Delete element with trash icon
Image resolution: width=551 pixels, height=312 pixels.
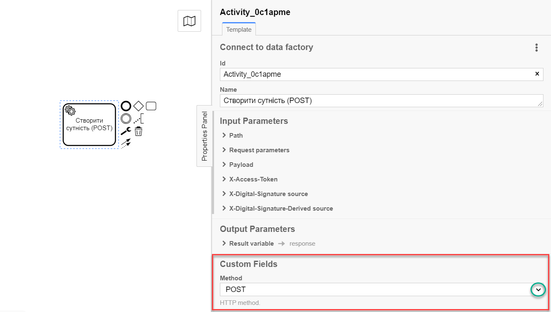[x=138, y=131]
